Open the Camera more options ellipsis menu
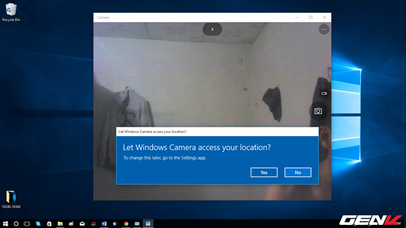Viewport: 406px width, 228px height. 324,29
